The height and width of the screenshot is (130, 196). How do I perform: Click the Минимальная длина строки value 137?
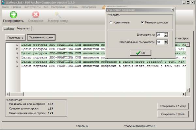click(51, 104)
